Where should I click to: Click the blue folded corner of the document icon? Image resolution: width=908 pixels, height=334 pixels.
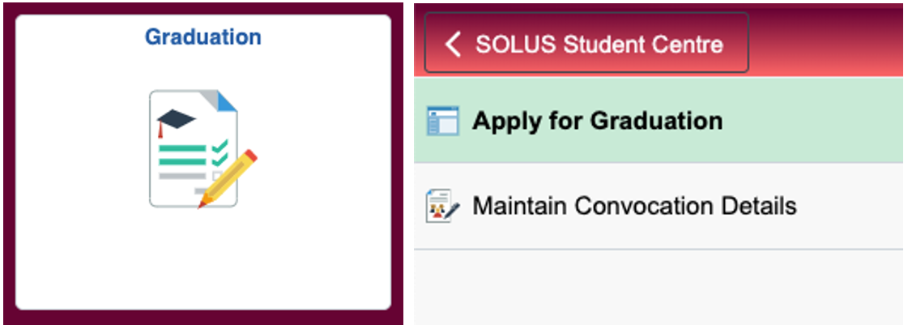(228, 101)
